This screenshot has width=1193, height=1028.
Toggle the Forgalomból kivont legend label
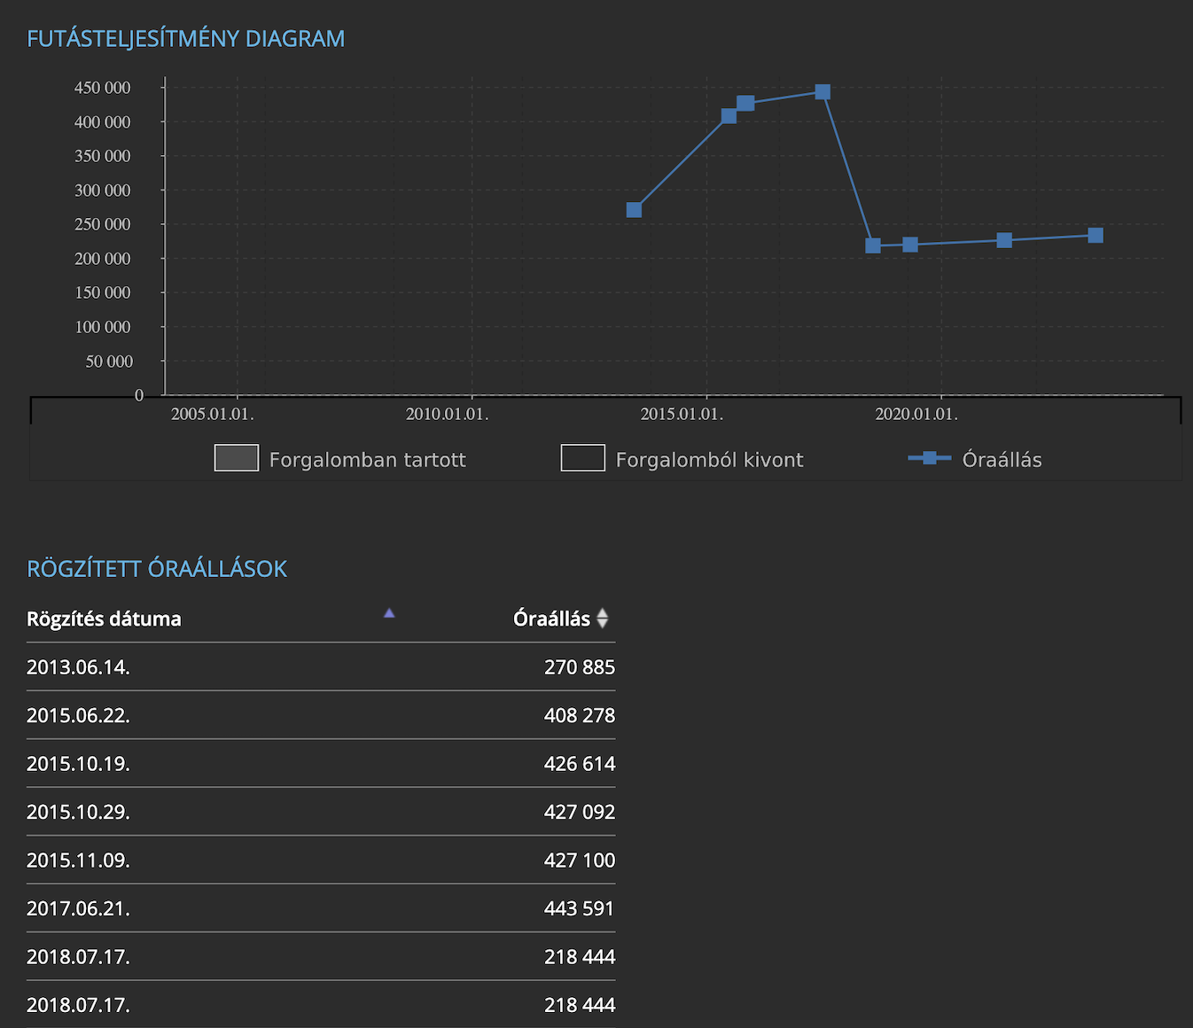709,460
